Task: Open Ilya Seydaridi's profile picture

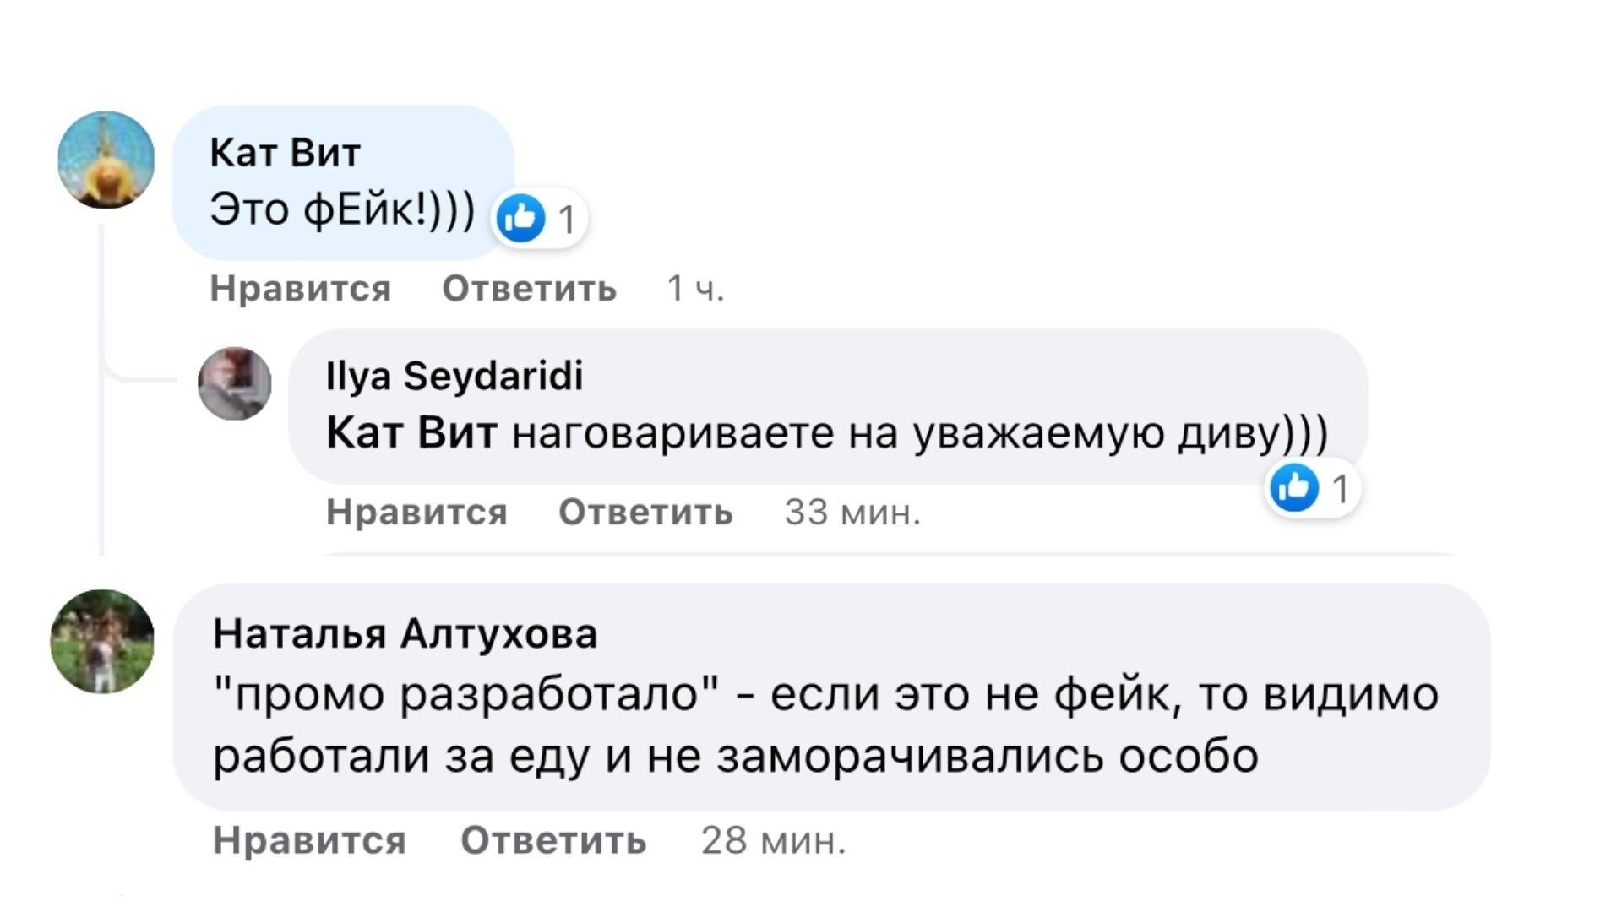Action: (x=235, y=383)
